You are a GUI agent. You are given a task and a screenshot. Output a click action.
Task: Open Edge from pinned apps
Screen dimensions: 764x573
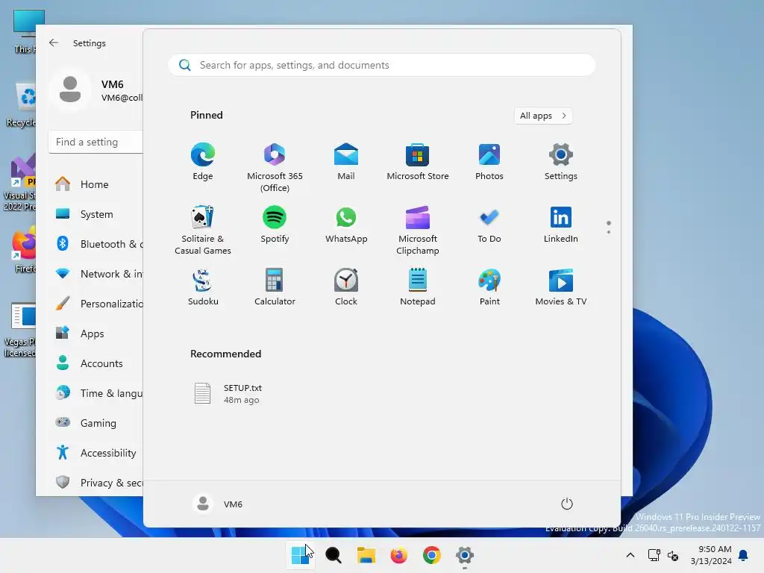click(203, 162)
